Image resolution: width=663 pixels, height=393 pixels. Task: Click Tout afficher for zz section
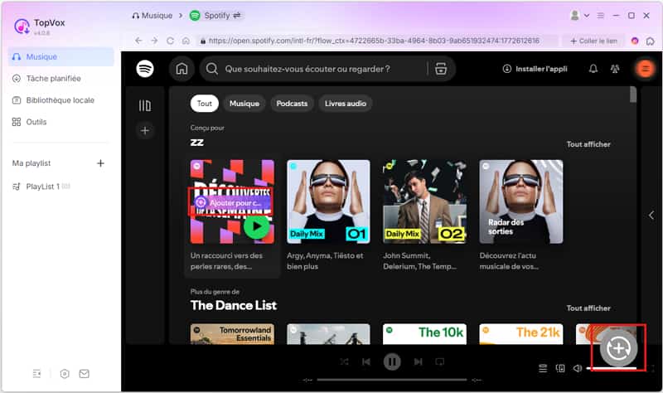click(588, 144)
